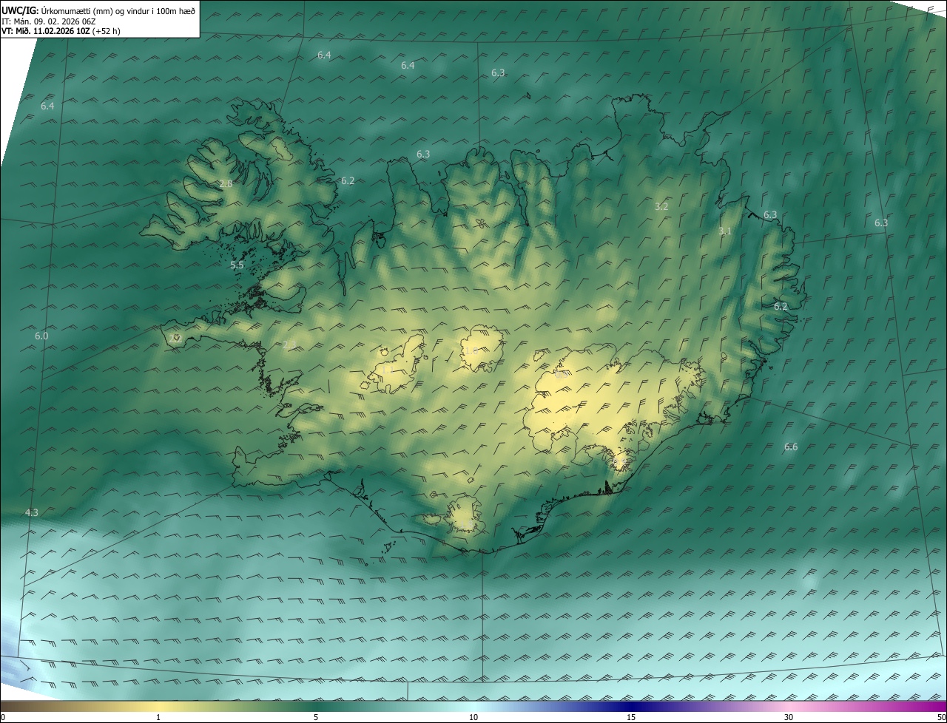Click the '0' tick on the color scale
This screenshot has height=723, width=947.
[2, 717]
